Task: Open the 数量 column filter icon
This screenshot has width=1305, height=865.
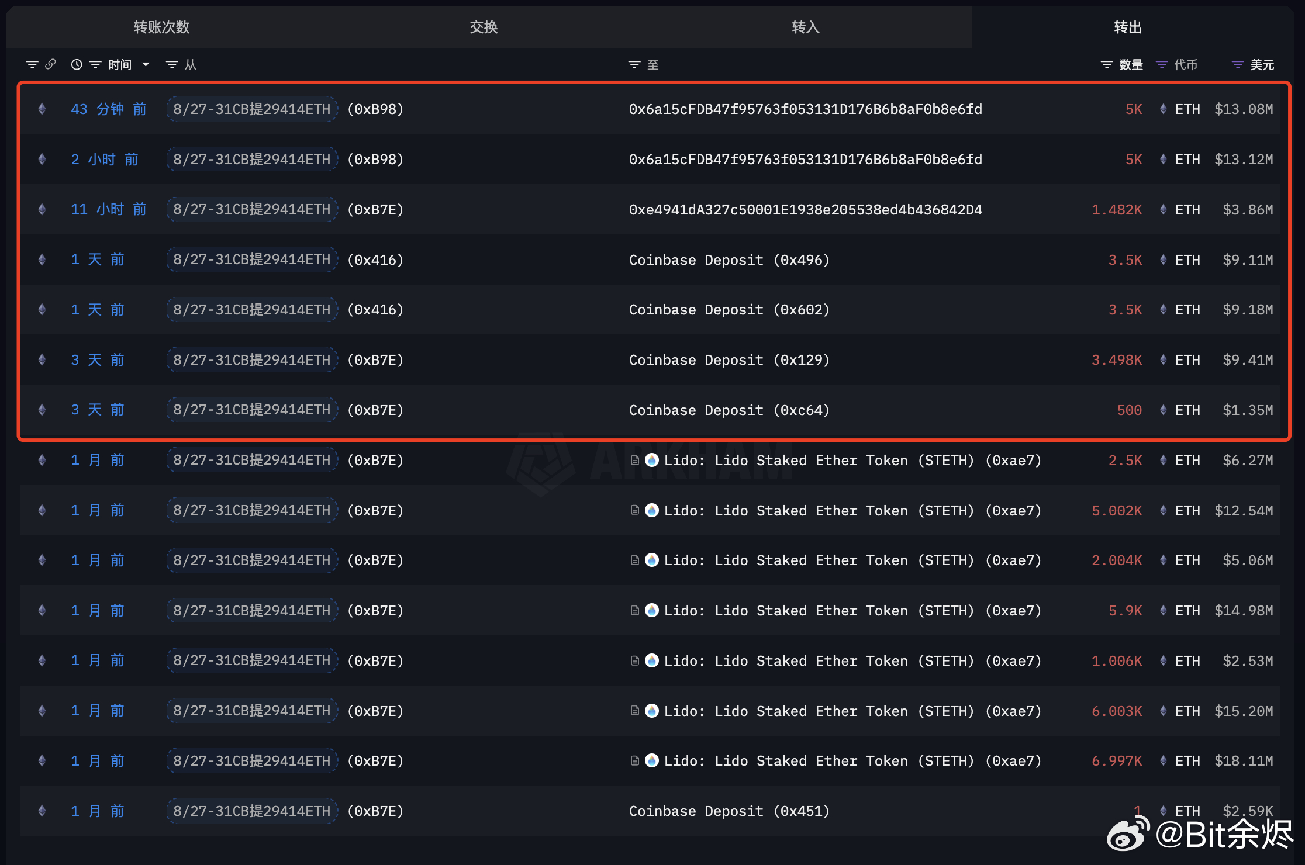Action: pos(1107,64)
